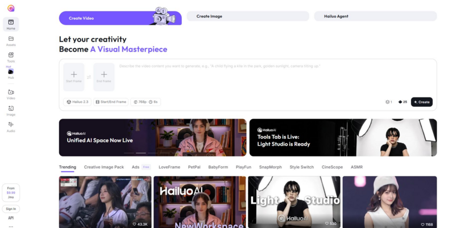Switch to the Creative Image Pack tab
This screenshot has height=228, width=473.
click(x=104, y=167)
